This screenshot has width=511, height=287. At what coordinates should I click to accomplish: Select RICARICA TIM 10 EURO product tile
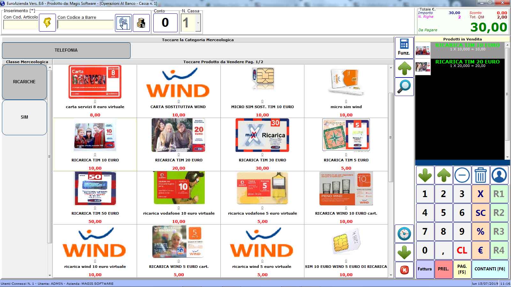point(95,144)
